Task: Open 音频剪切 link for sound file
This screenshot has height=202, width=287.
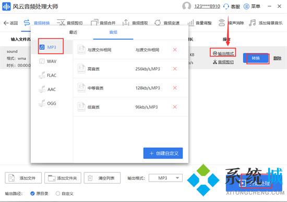Action: click(x=223, y=62)
